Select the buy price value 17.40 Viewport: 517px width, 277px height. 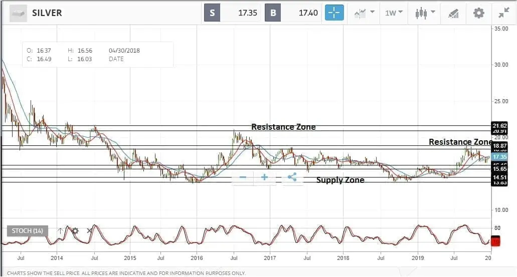[x=308, y=13]
